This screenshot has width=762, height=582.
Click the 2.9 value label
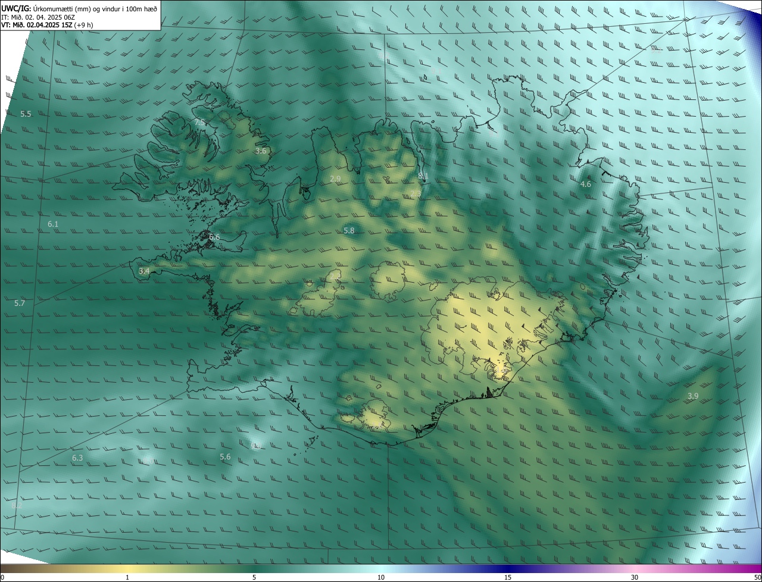coord(335,179)
